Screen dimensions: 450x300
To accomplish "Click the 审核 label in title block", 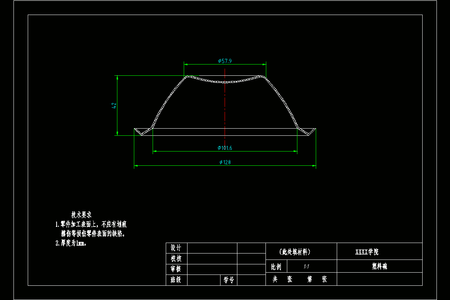I will (176, 269).
